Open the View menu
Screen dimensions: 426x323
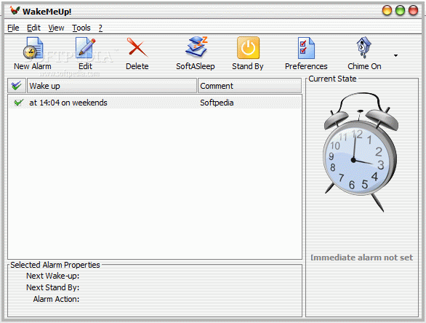56,28
